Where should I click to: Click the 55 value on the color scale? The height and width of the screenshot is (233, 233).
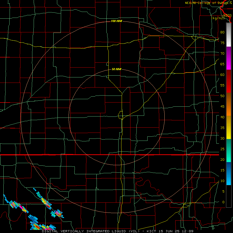point(222,85)
